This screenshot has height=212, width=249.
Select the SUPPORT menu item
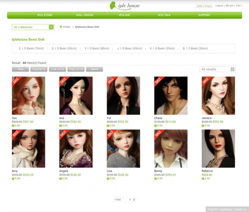[204, 15]
